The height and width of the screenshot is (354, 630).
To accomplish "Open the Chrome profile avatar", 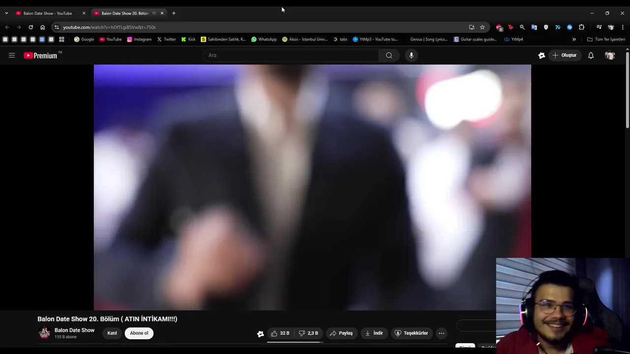I will pyautogui.click(x=611, y=27).
